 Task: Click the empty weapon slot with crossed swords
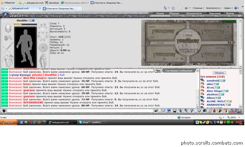click(8, 47)
